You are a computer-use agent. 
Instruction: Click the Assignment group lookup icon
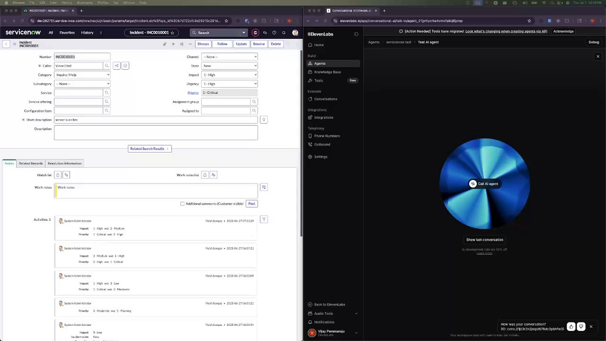(x=254, y=102)
